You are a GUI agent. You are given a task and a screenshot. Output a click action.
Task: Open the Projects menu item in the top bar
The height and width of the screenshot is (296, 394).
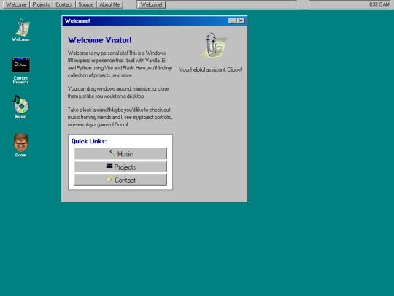(x=41, y=4)
